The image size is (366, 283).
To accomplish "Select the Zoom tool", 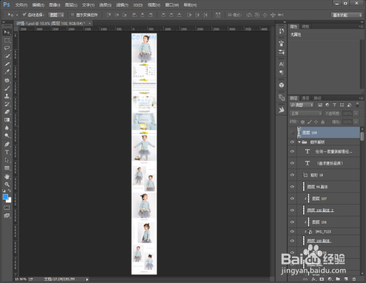I will (x=7, y=184).
